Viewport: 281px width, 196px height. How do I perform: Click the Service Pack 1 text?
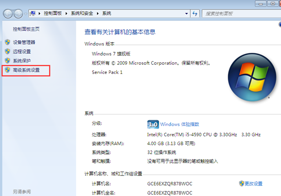[x=107, y=72]
